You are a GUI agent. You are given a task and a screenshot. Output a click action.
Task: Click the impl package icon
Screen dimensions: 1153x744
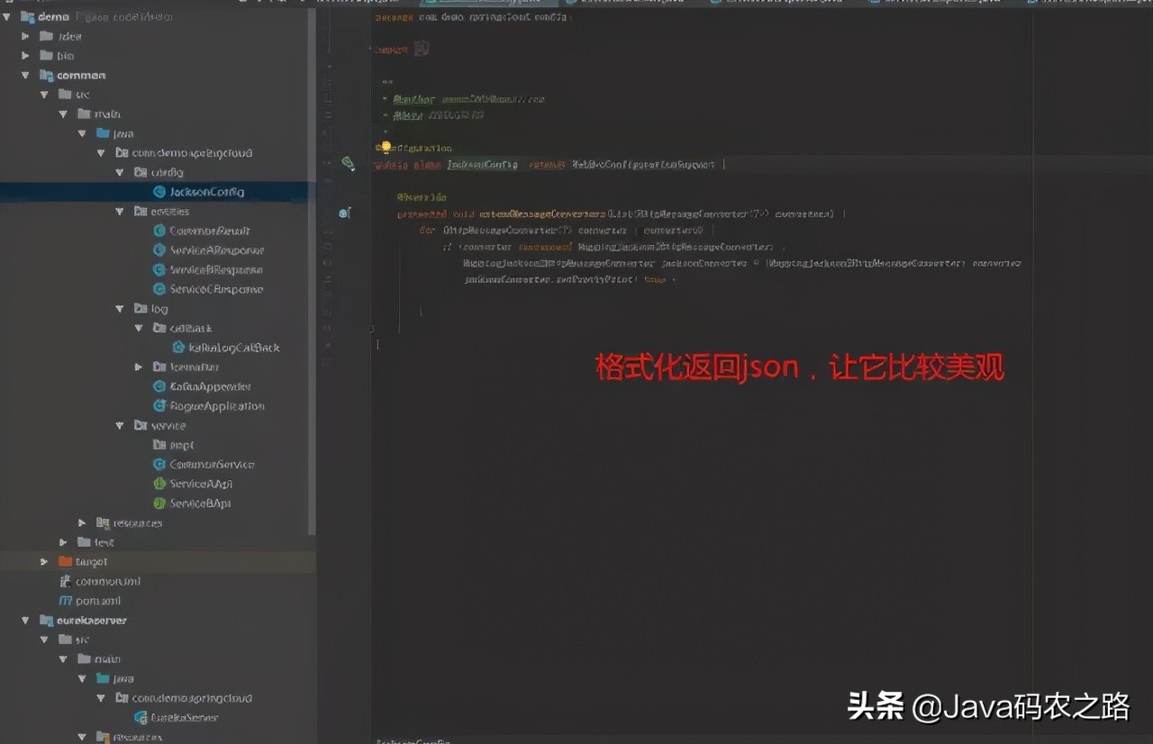pyautogui.click(x=159, y=445)
